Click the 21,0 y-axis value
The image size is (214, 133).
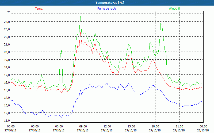click(7, 44)
